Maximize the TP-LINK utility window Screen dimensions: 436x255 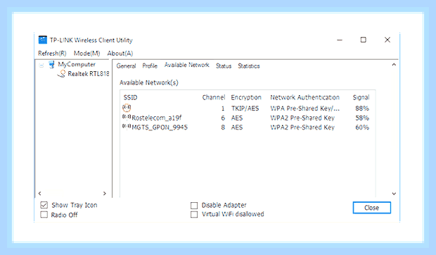[363, 40]
